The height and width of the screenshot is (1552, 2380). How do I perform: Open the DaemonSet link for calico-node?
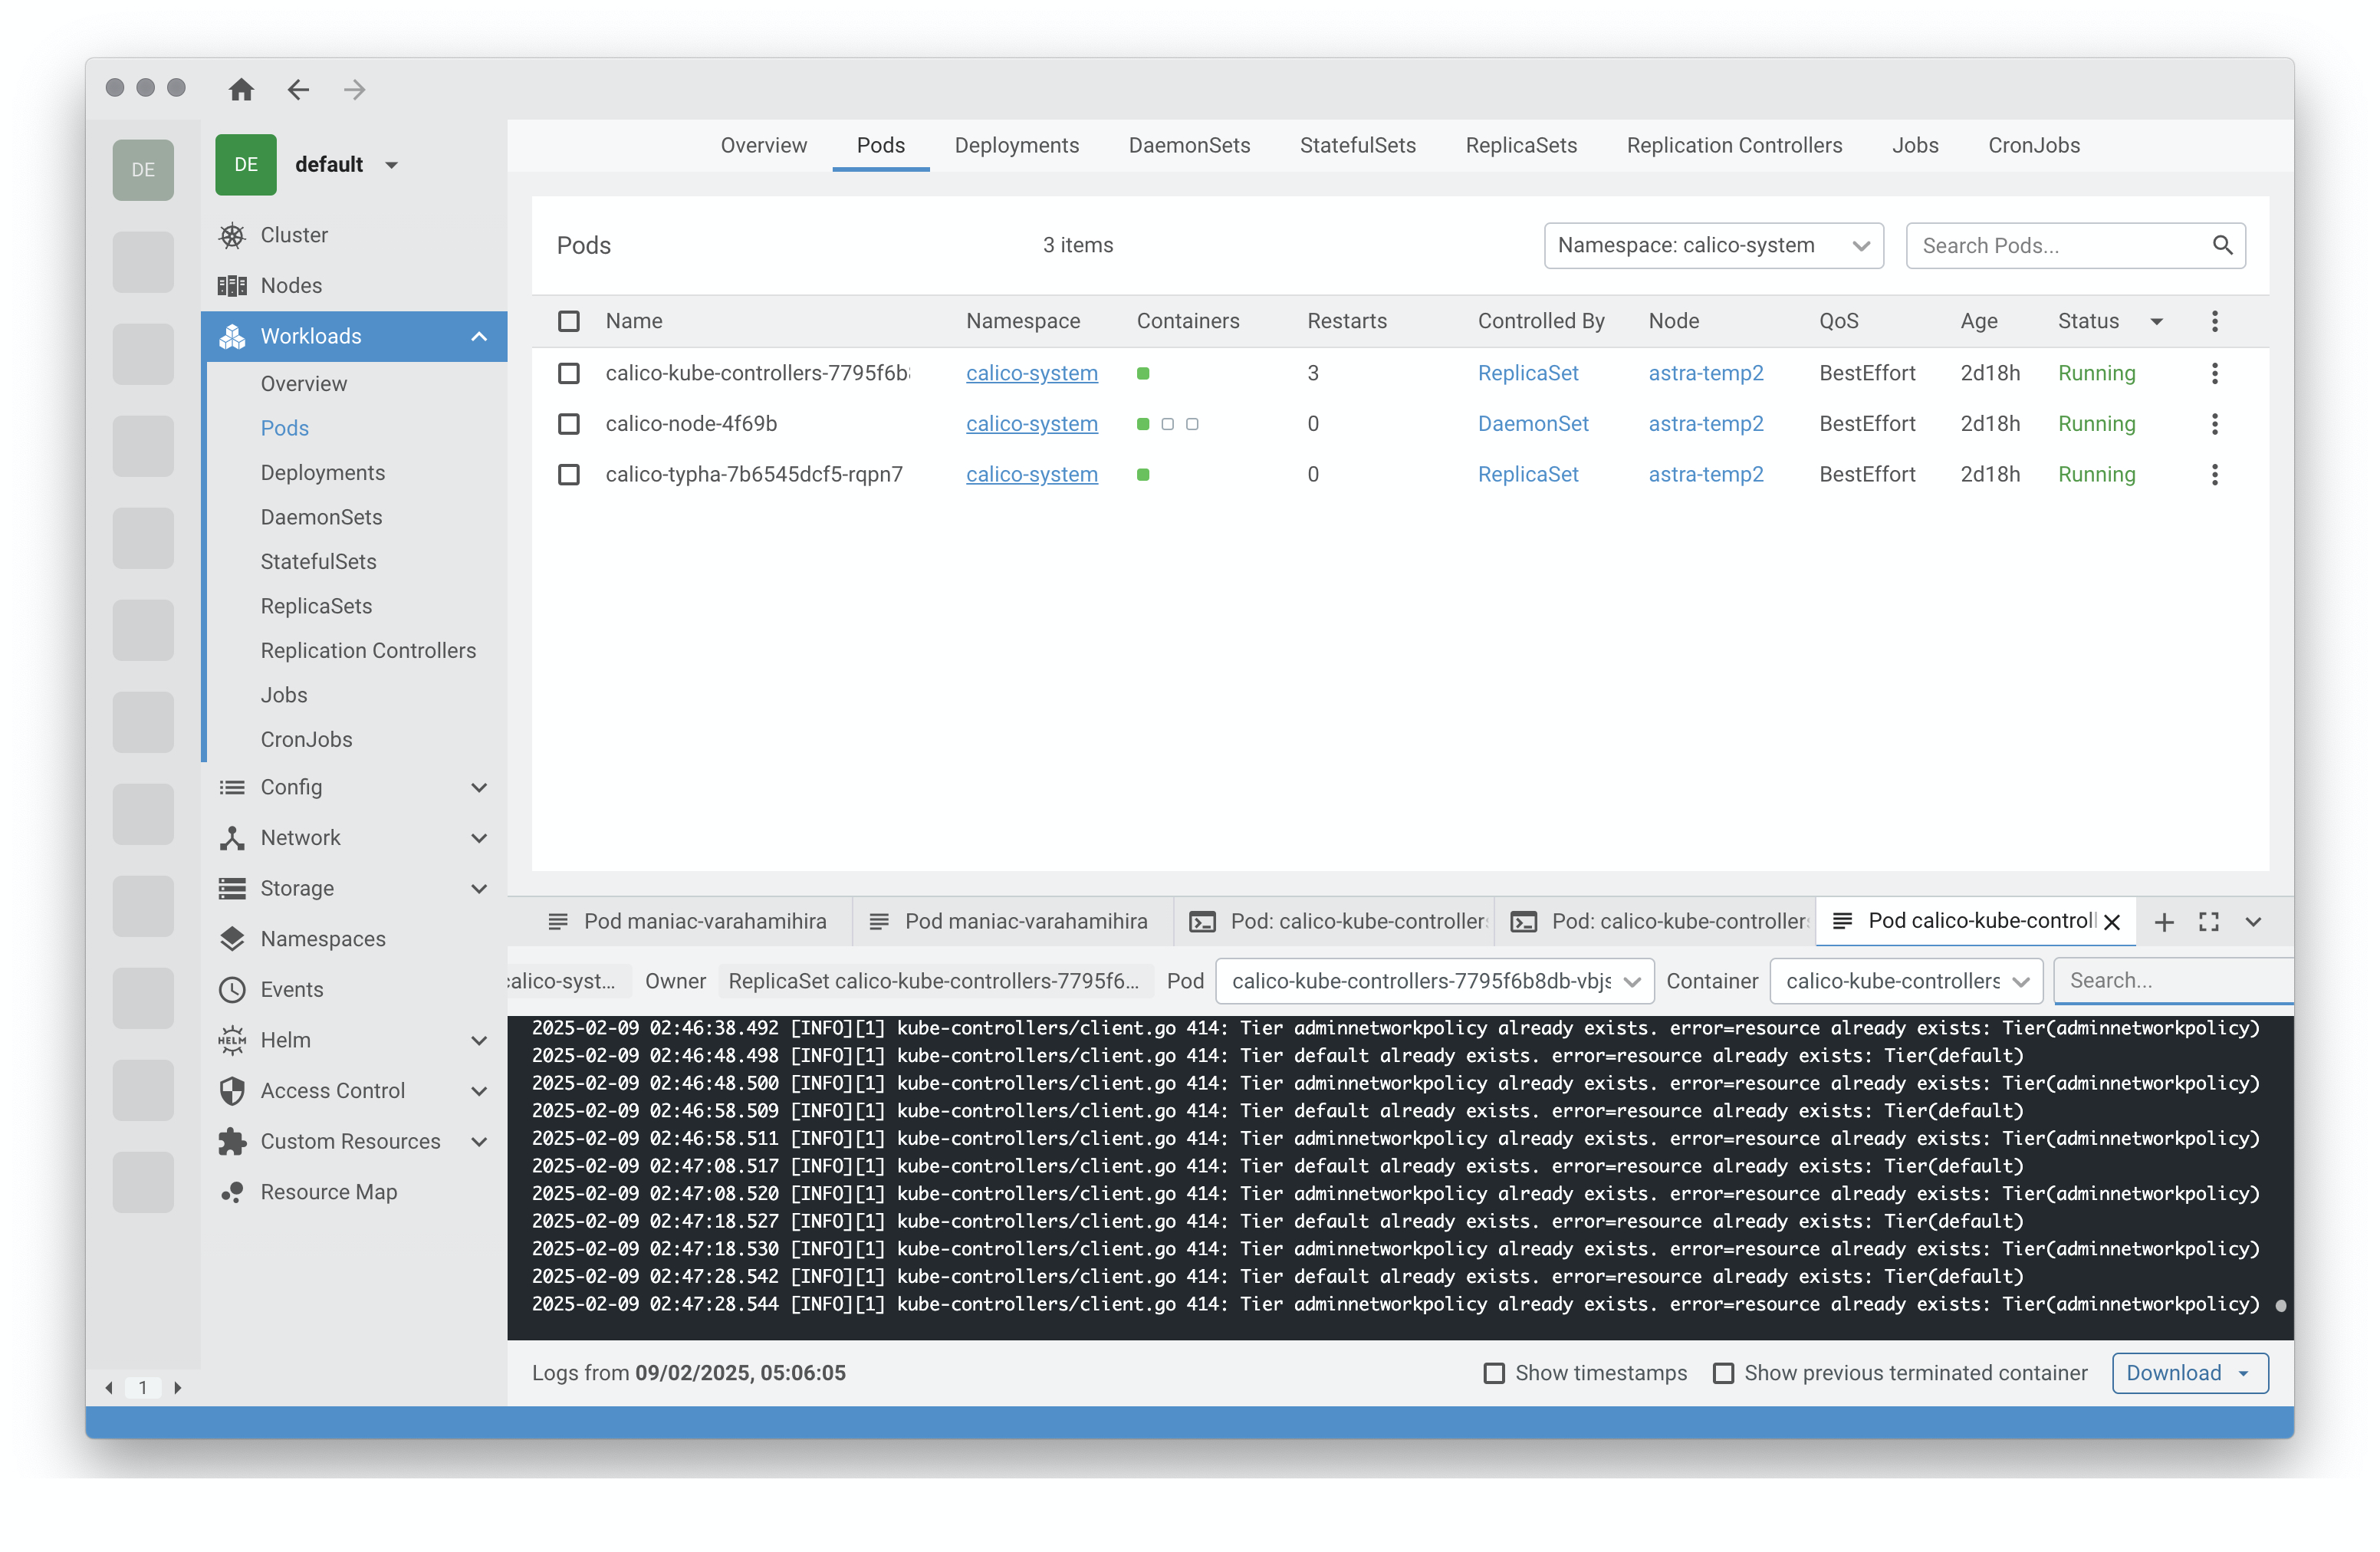1533,424
